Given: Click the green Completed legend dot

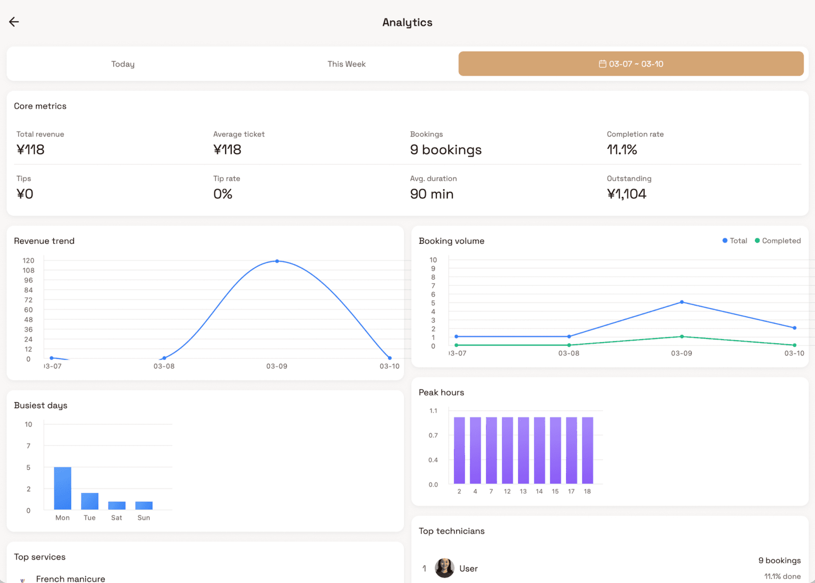Looking at the screenshot, I should click(x=757, y=240).
